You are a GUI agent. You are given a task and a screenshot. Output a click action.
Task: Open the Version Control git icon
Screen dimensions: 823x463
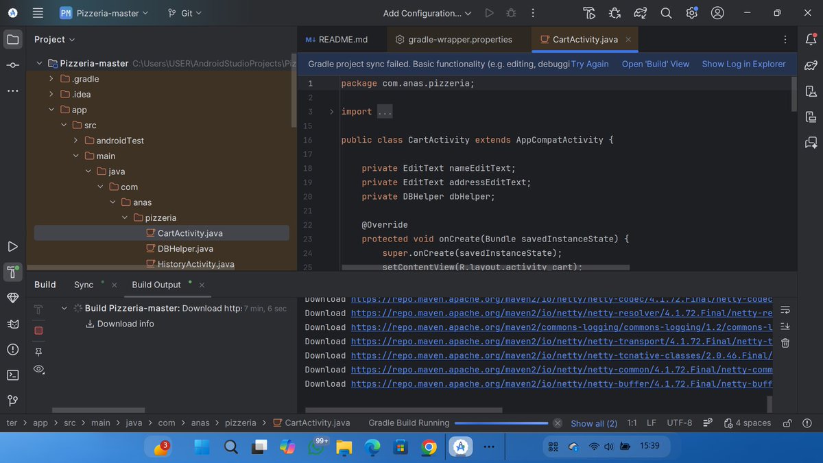tap(13, 401)
